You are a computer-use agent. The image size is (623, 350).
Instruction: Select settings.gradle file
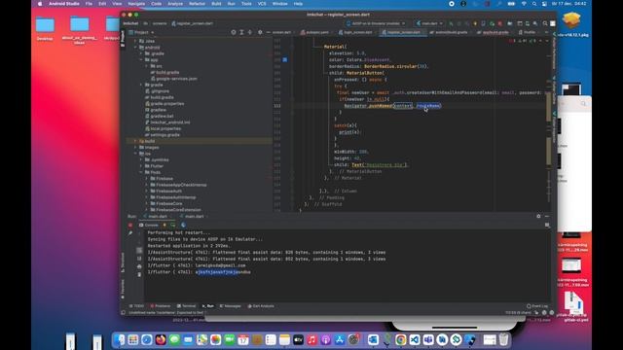(163, 135)
